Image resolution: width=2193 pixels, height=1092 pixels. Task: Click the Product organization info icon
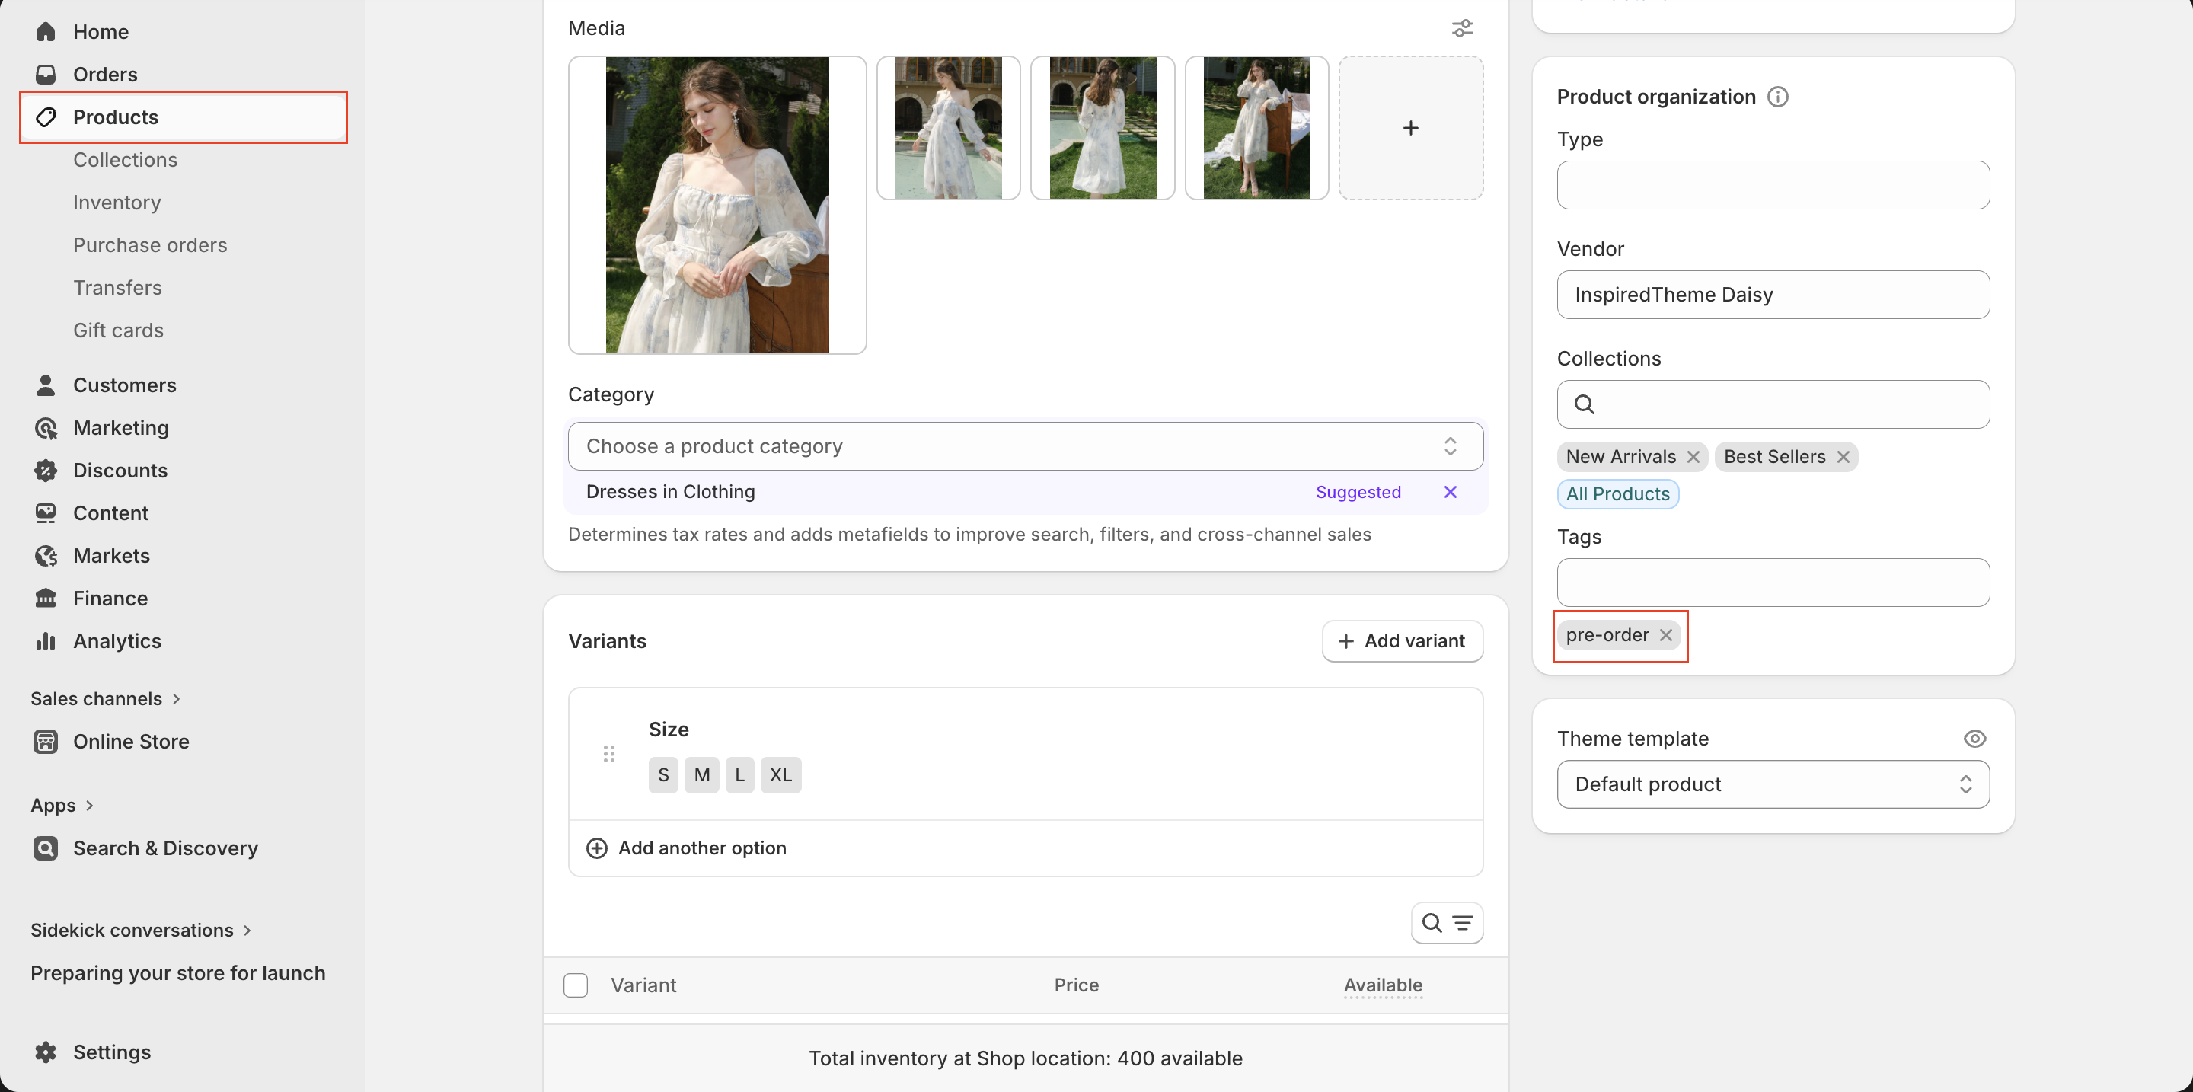1777,96
